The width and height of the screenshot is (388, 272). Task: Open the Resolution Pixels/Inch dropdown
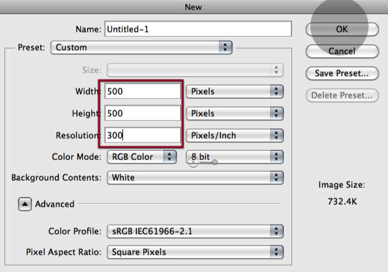coord(234,135)
